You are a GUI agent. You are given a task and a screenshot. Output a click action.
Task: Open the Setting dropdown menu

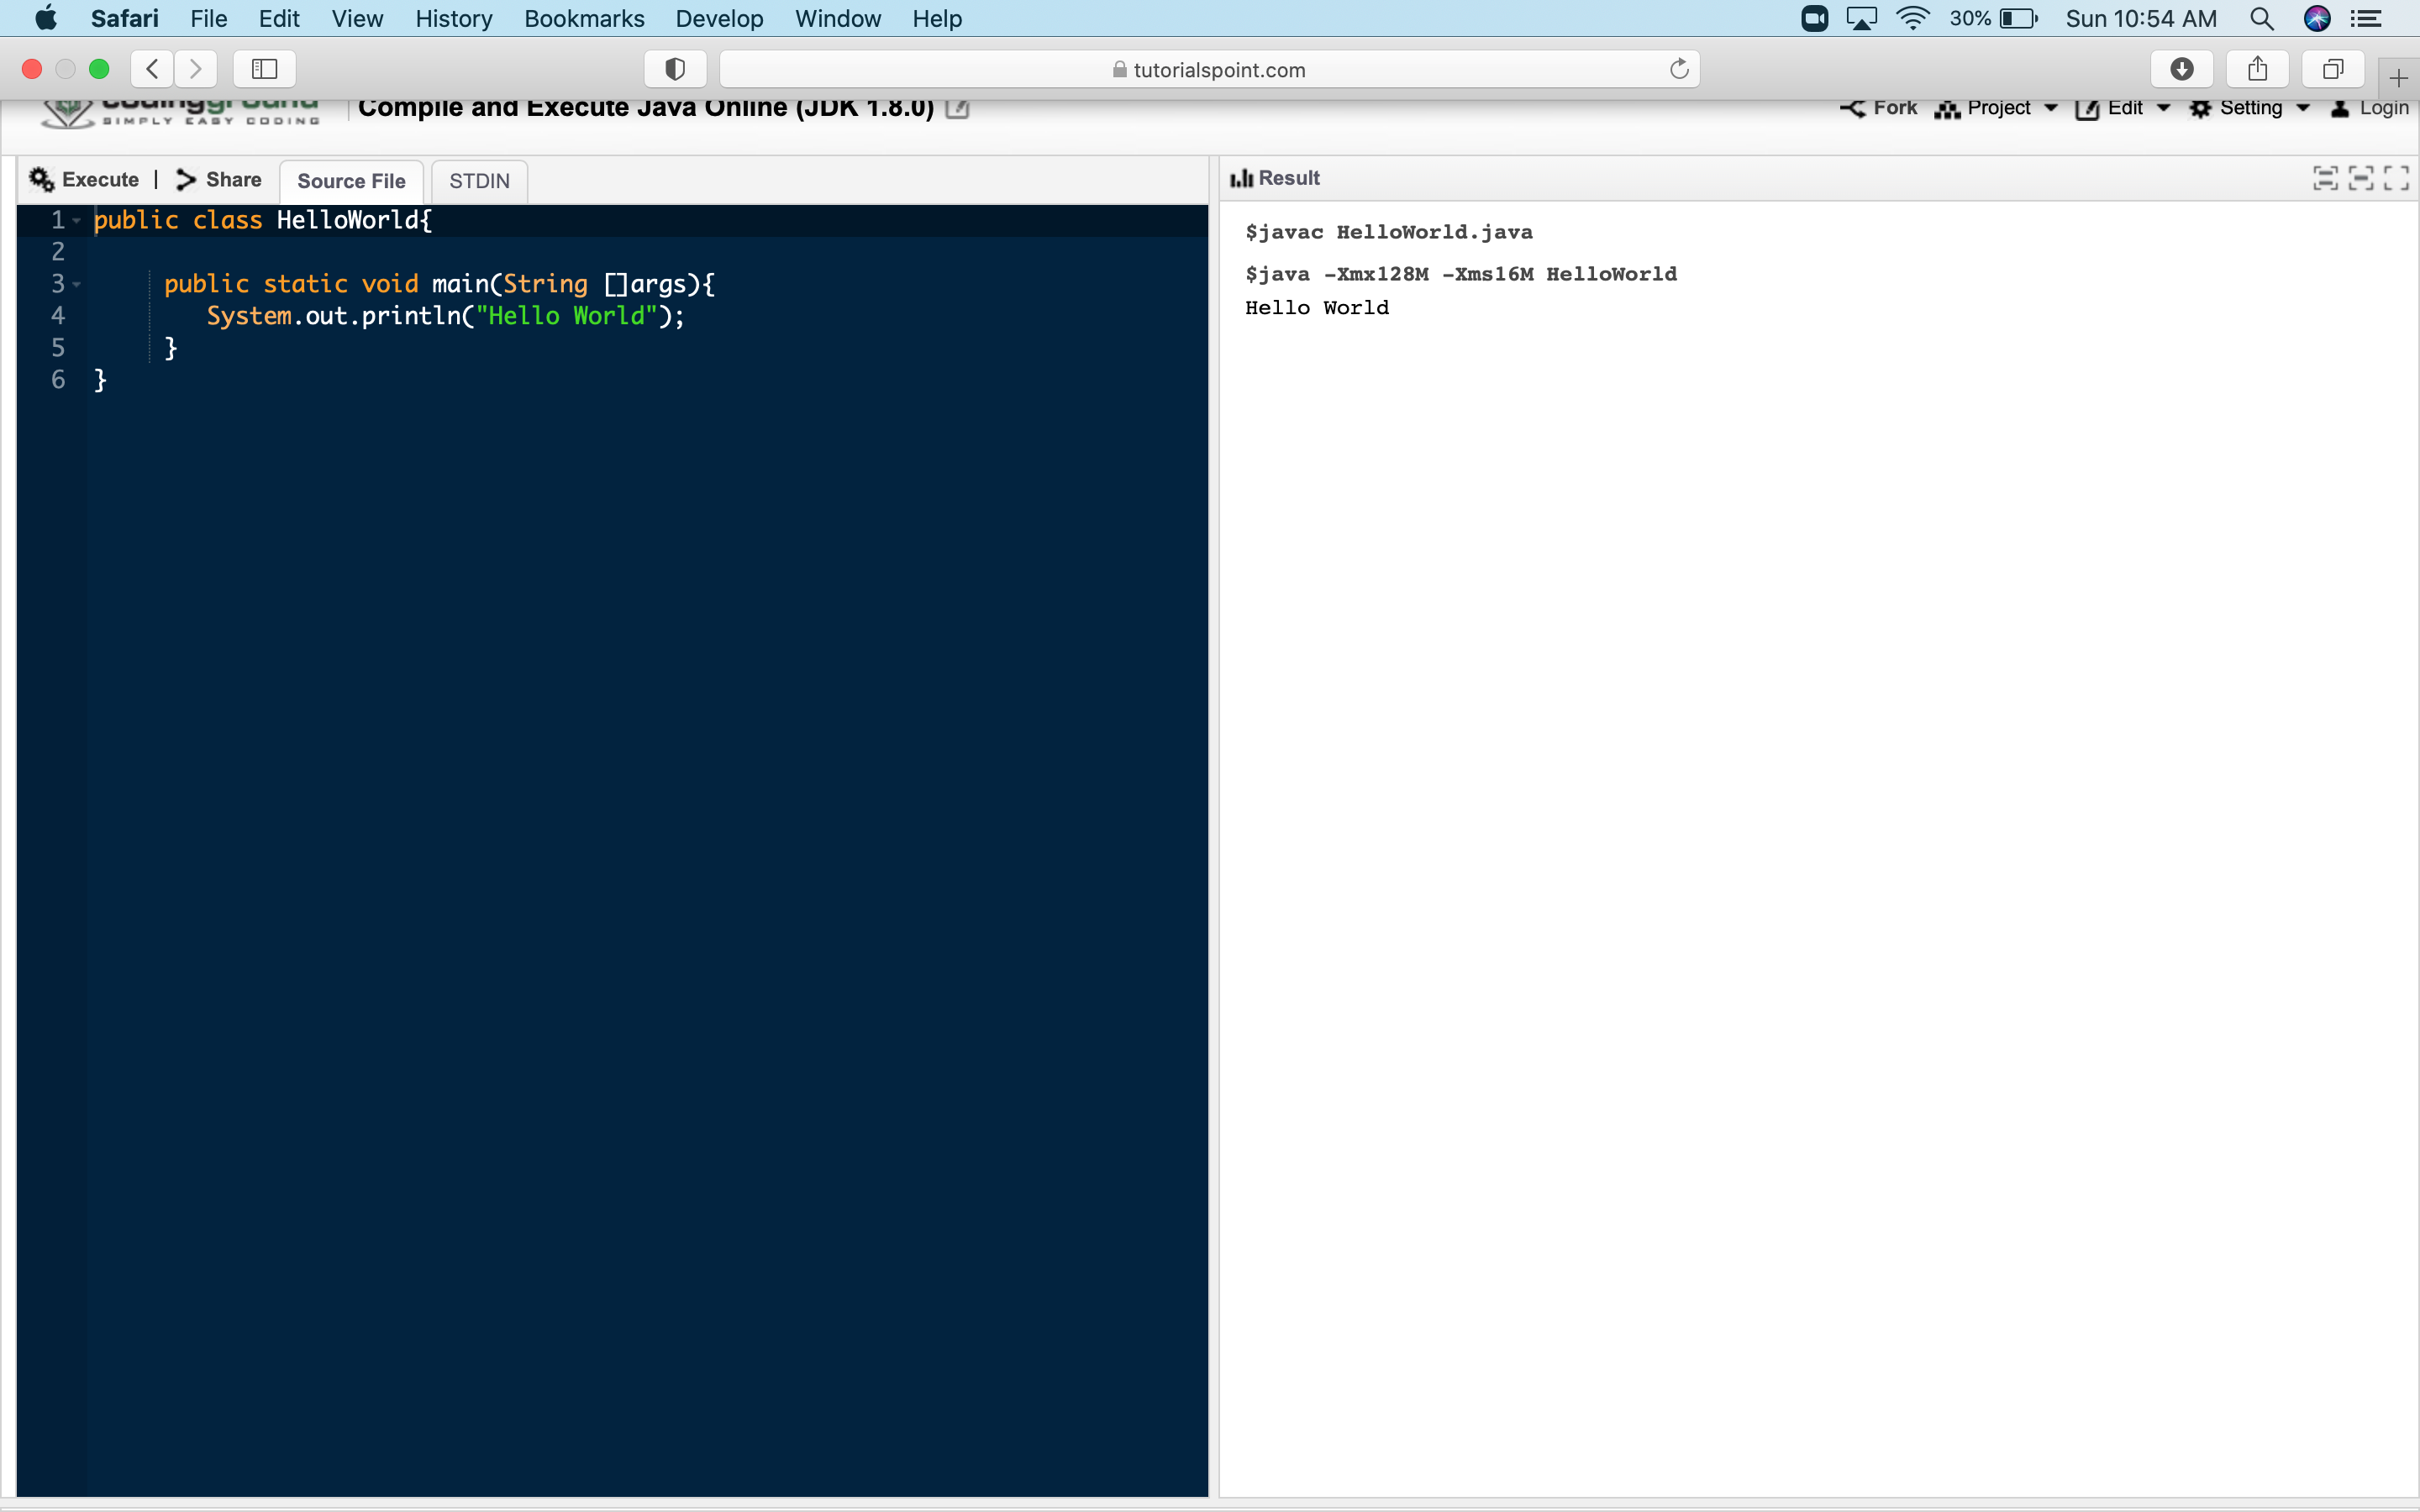click(2305, 110)
